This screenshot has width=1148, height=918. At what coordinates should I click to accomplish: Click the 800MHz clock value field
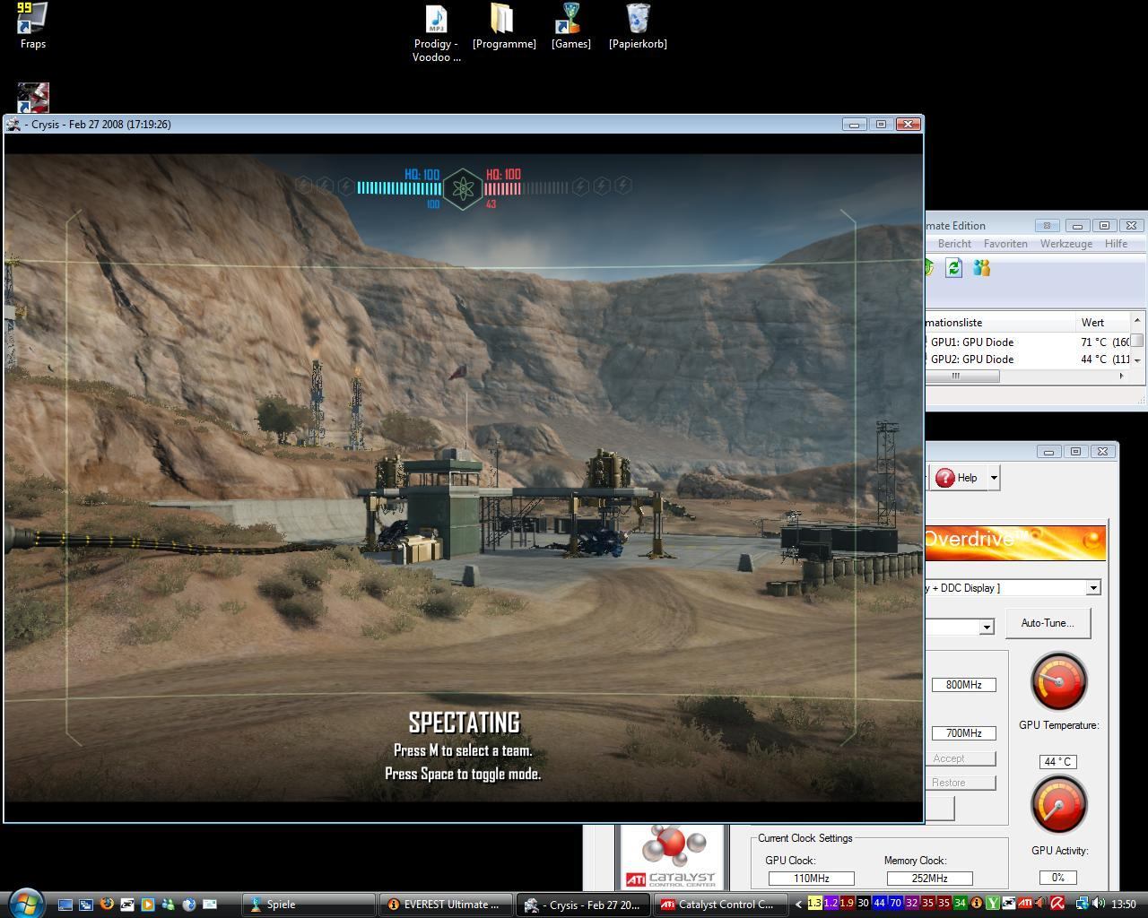(x=963, y=685)
